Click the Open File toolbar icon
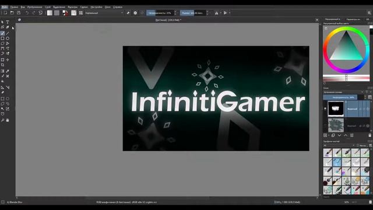Image resolution: width=373 pixels, height=210 pixels. (12, 13)
